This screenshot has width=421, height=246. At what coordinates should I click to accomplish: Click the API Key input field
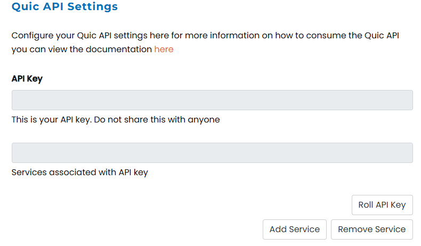tap(212, 100)
